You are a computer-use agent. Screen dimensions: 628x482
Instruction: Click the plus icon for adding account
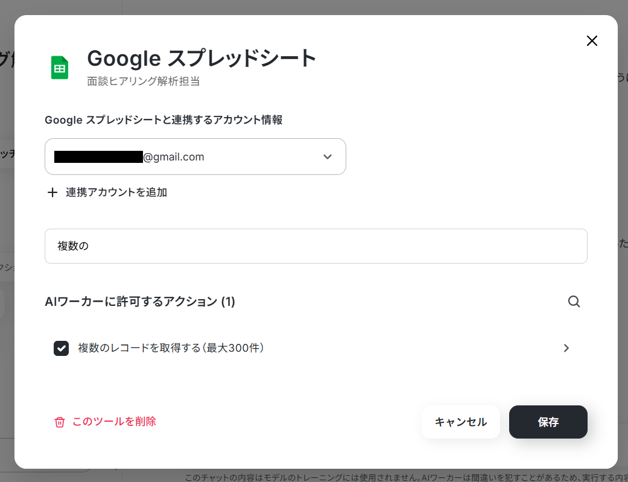click(52, 192)
